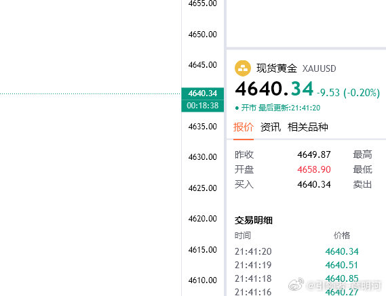Image resolution: width=386 pixels, height=296 pixels.
Task: Select the 现货黄金 instrument name
Action: pyautogui.click(x=277, y=68)
